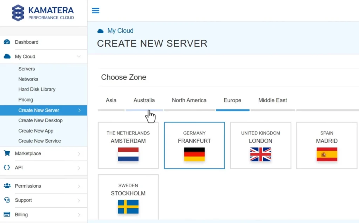
Task: Select the United Kingdom London zone
Action: (260, 145)
